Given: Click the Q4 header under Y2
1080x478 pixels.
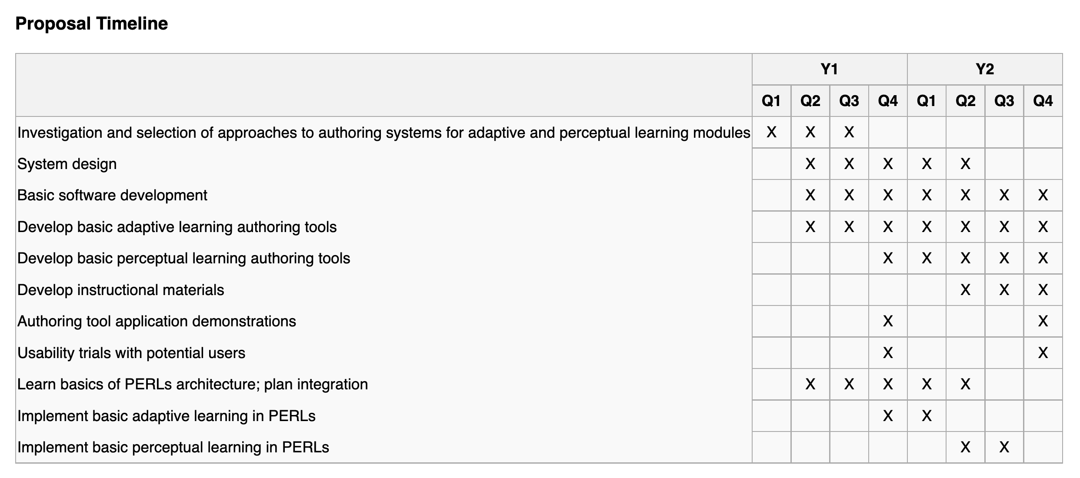Looking at the screenshot, I should (1043, 101).
